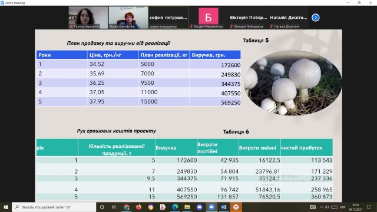The width and height of the screenshot is (377, 212).
Task: Select Nadia Davydenko's video thumbnail
Action: [x=128, y=18]
